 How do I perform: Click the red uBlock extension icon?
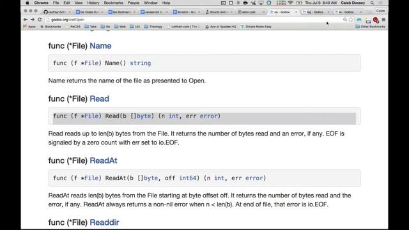pos(376,20)
